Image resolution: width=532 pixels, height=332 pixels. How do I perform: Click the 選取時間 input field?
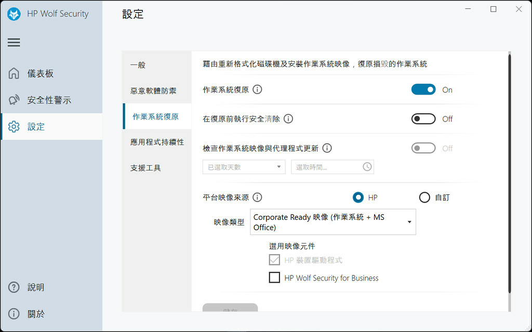tap(332, 167)
